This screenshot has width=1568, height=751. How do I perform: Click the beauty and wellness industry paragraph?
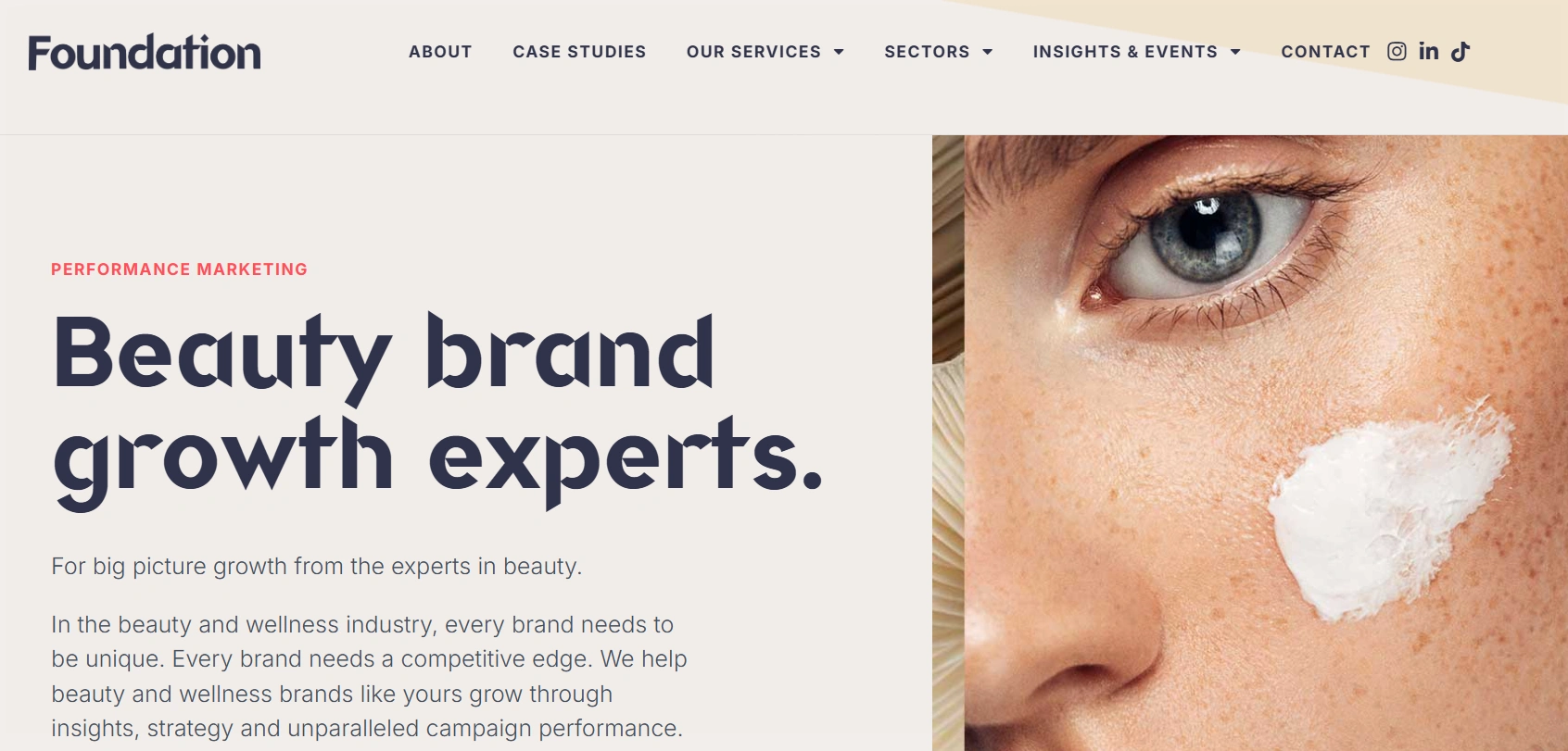[x=369, y=676]
